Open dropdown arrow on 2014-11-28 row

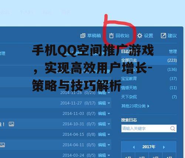(109, 93)
